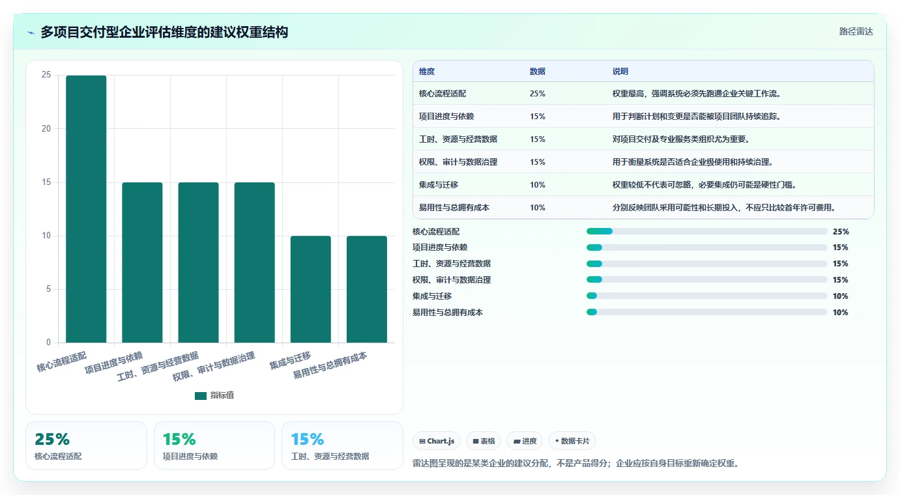
Task: Click description 权重最高，强调系统必须先跑通企业关键工作流
Action: point(697,94)
